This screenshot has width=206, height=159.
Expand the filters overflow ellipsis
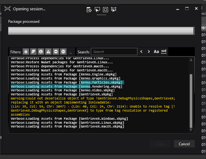tap(71, 52)
